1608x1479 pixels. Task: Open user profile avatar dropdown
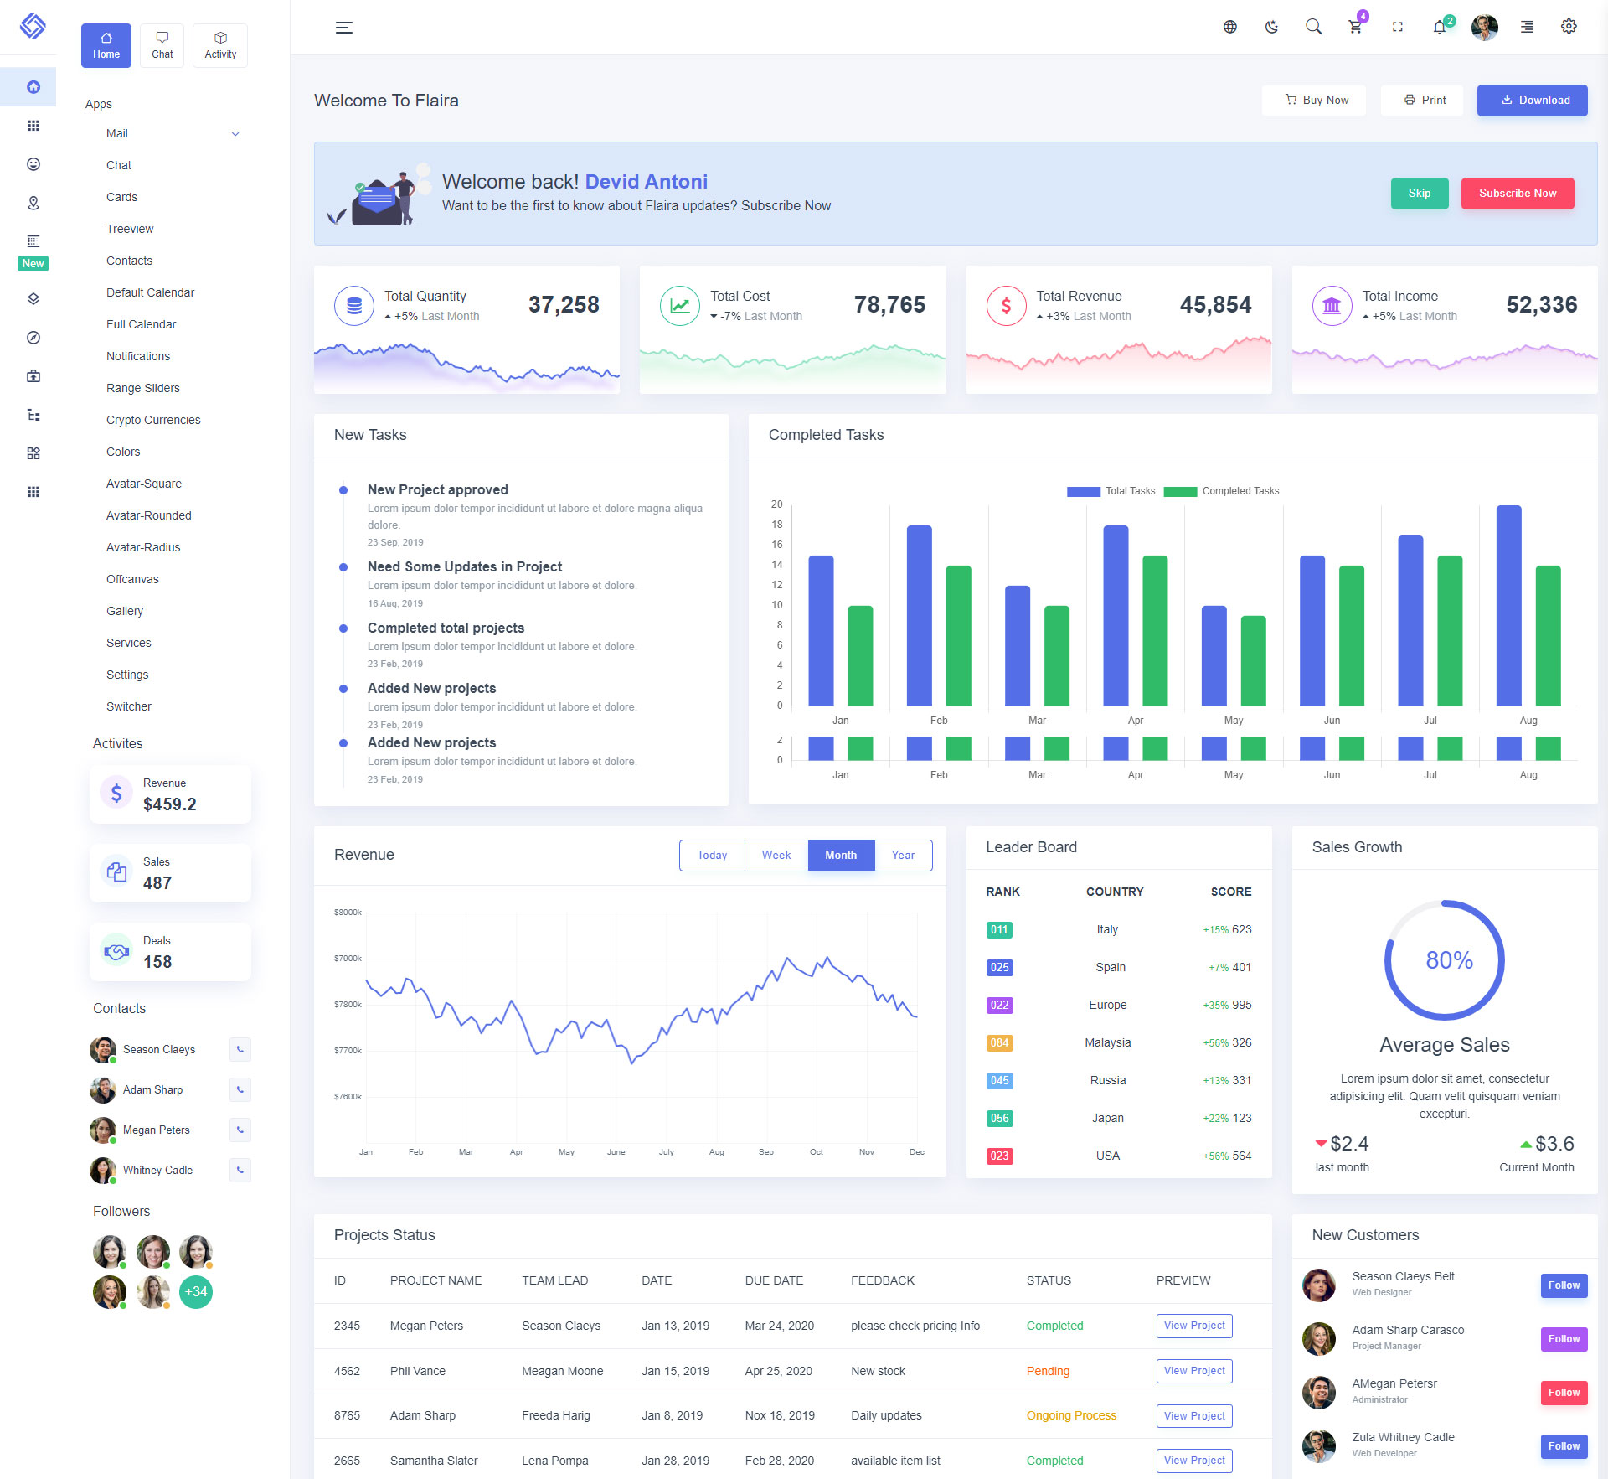(1484, 27)
